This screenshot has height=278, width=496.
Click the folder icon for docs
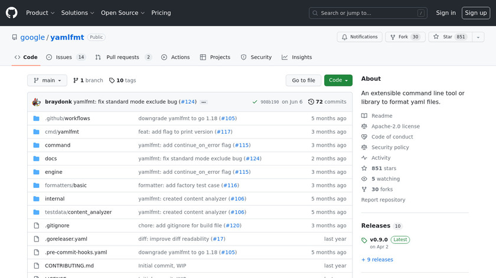(x=37, y=158)
